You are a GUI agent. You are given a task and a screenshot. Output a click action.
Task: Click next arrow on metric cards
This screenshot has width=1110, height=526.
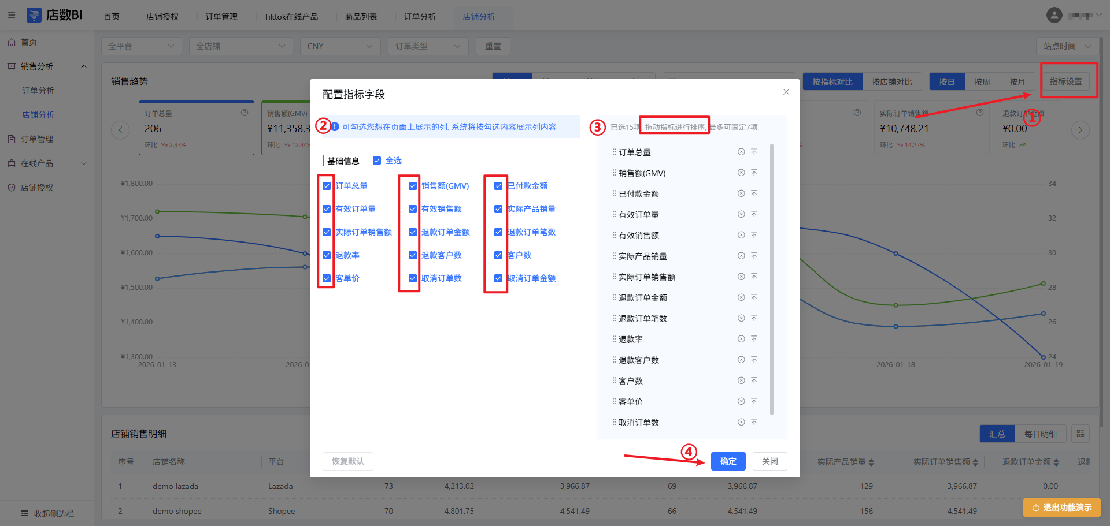[x=1080, y=130]
